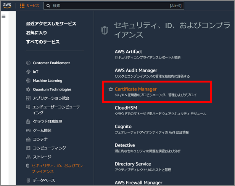235x186 pixels.
Task: Open the クラウド財務管理 category
Action: coord(47,122)
